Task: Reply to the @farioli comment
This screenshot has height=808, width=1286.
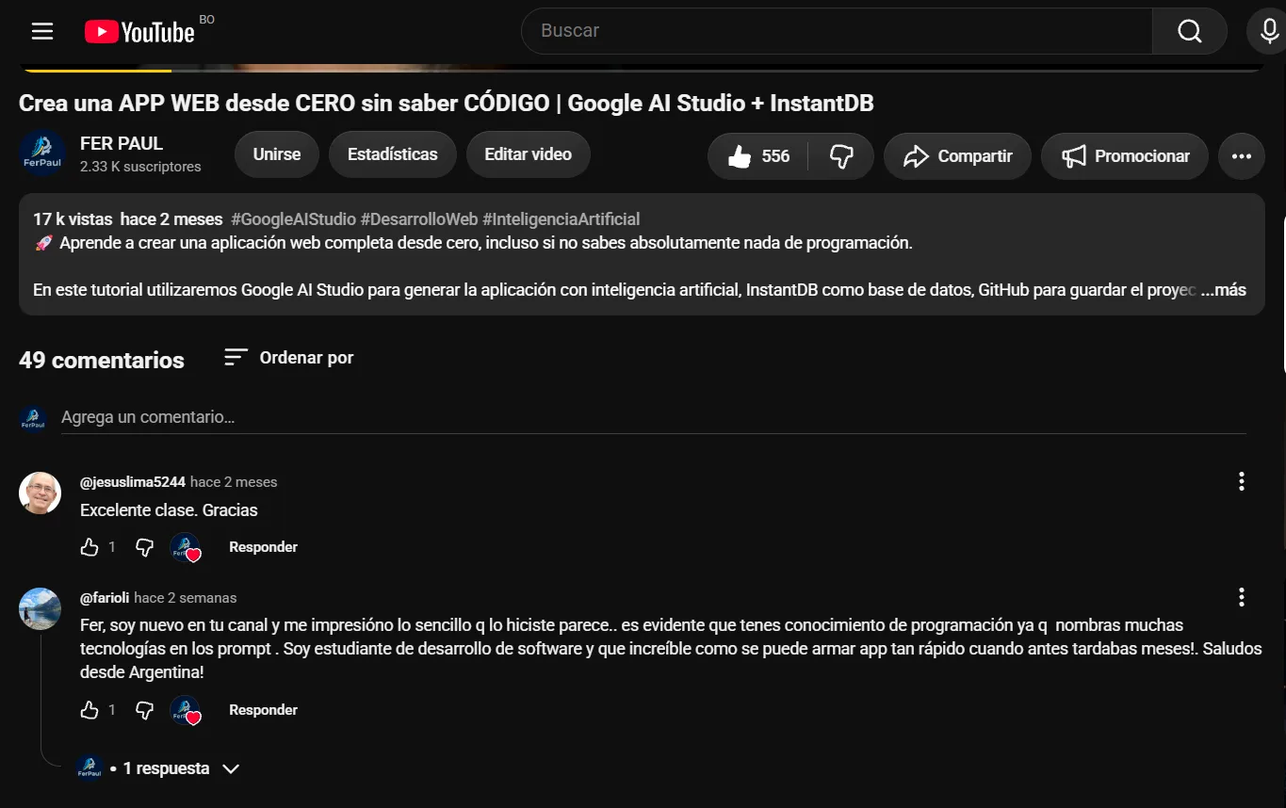Action: tap(264, 710)
